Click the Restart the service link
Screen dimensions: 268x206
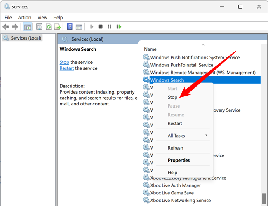click(66, 68)
